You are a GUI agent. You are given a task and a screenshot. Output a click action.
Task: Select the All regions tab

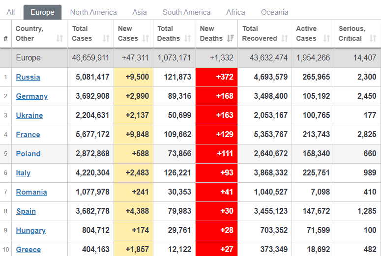11,12
